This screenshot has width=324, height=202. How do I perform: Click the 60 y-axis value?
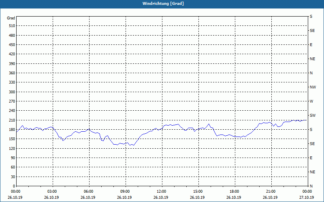(13, 167)
